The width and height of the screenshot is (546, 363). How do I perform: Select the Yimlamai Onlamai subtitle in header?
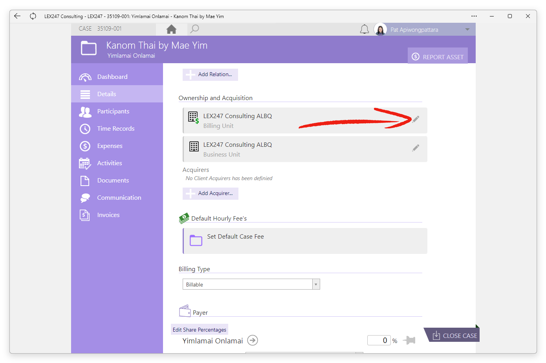pyautogui.click(x=131, y=56)
